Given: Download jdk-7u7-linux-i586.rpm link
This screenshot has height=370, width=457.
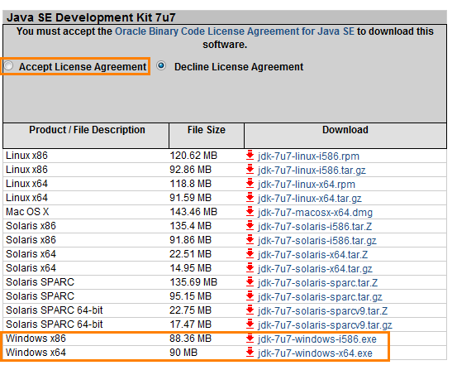Looking at the screenshot, I should click(308, 156).
